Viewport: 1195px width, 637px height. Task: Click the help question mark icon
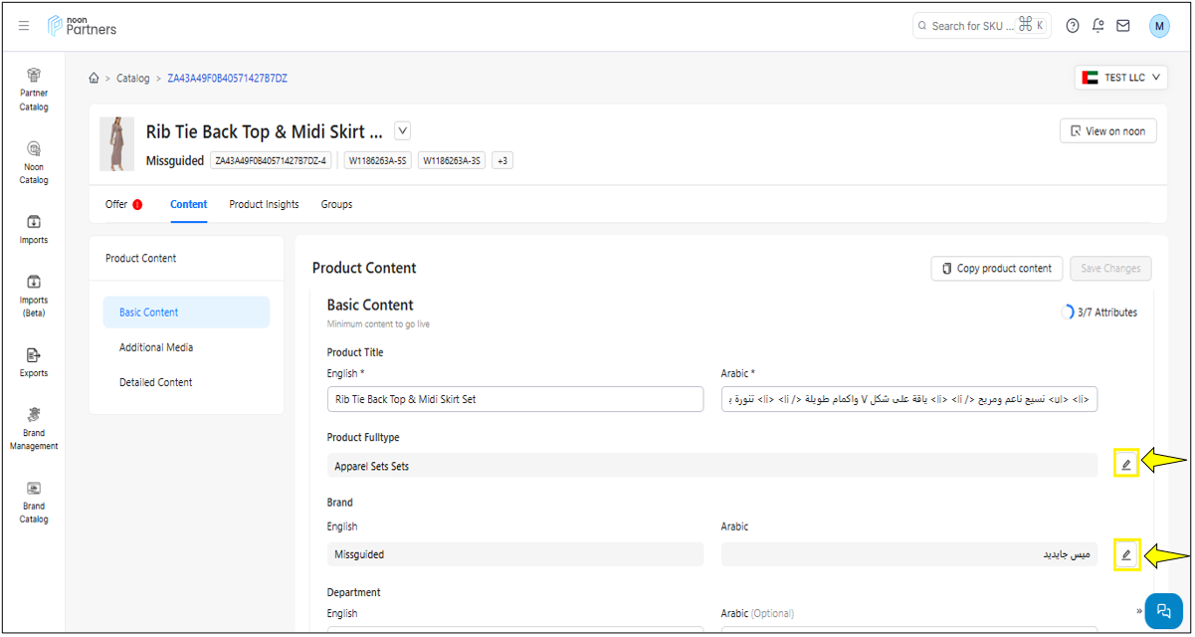1073,26
